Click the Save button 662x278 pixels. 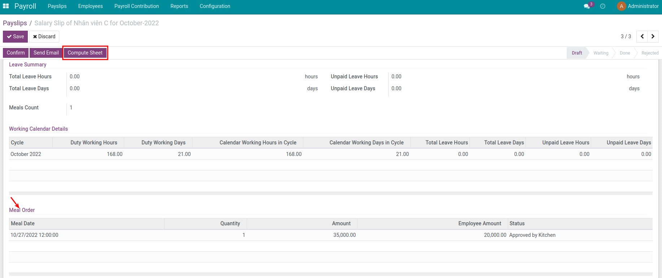point(15,36)
